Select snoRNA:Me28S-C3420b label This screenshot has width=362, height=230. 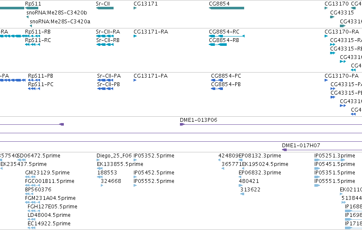(x=57, y=13)
